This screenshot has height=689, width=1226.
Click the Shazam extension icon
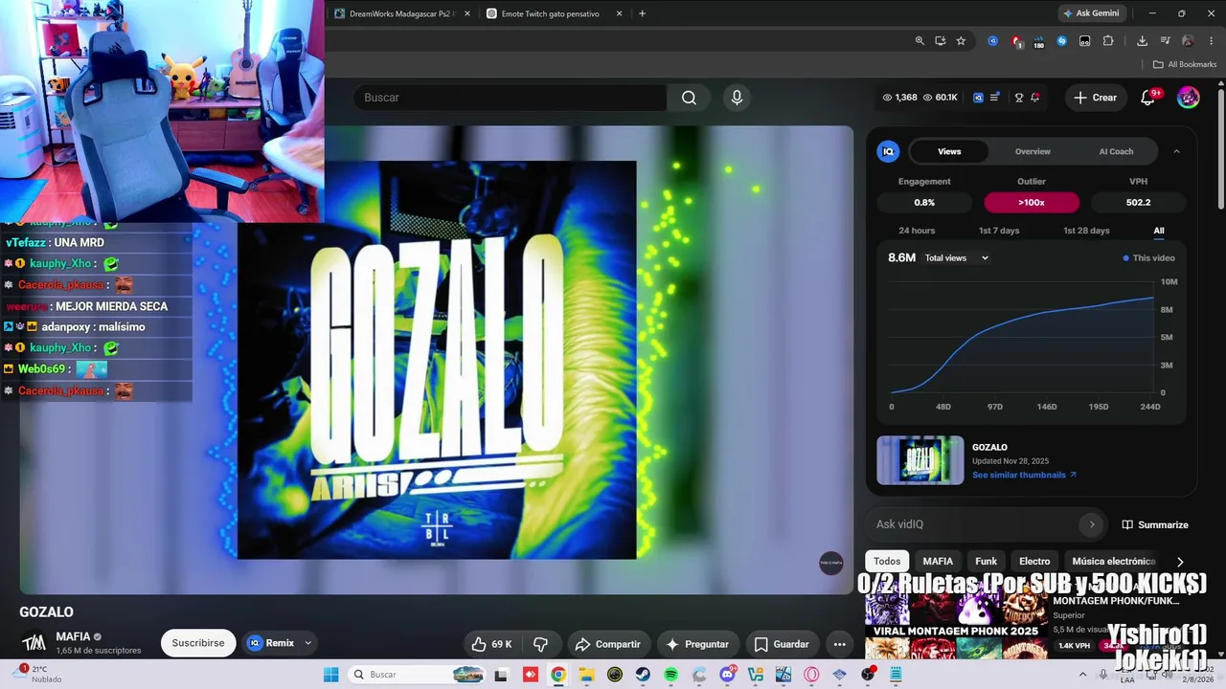click(x=1061, y=41)
